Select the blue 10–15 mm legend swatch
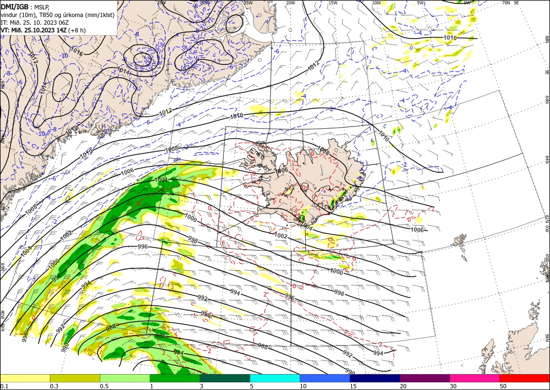 (325, 378)
